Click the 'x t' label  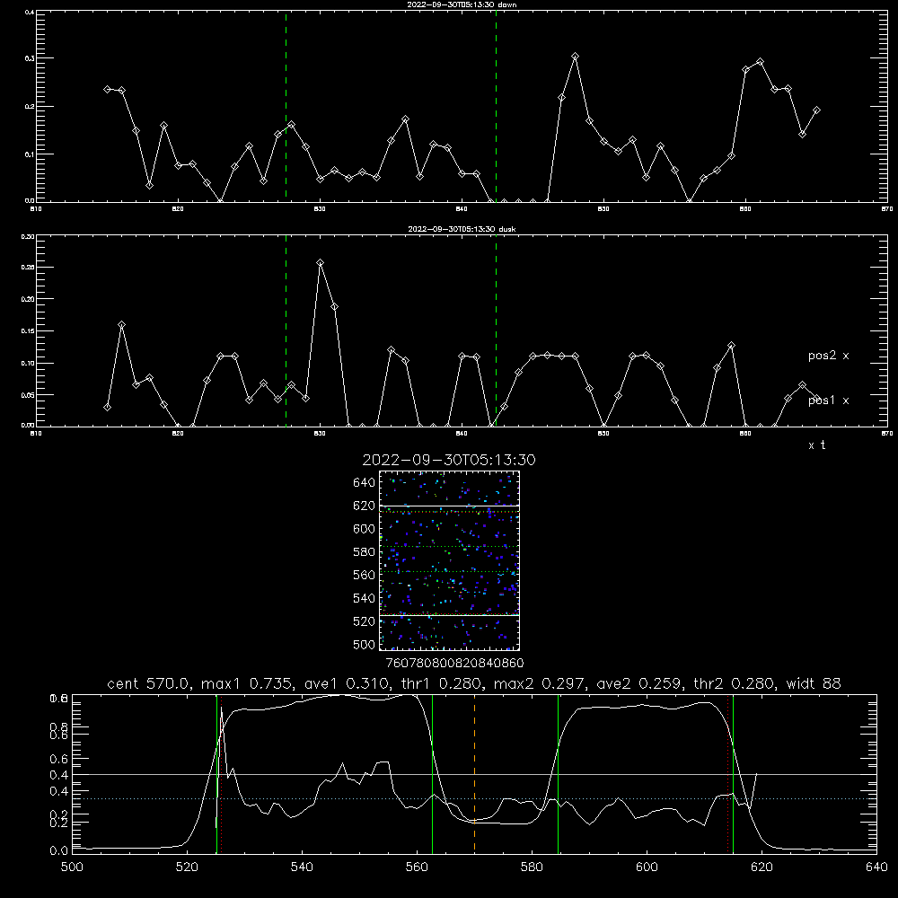[816, 445]
